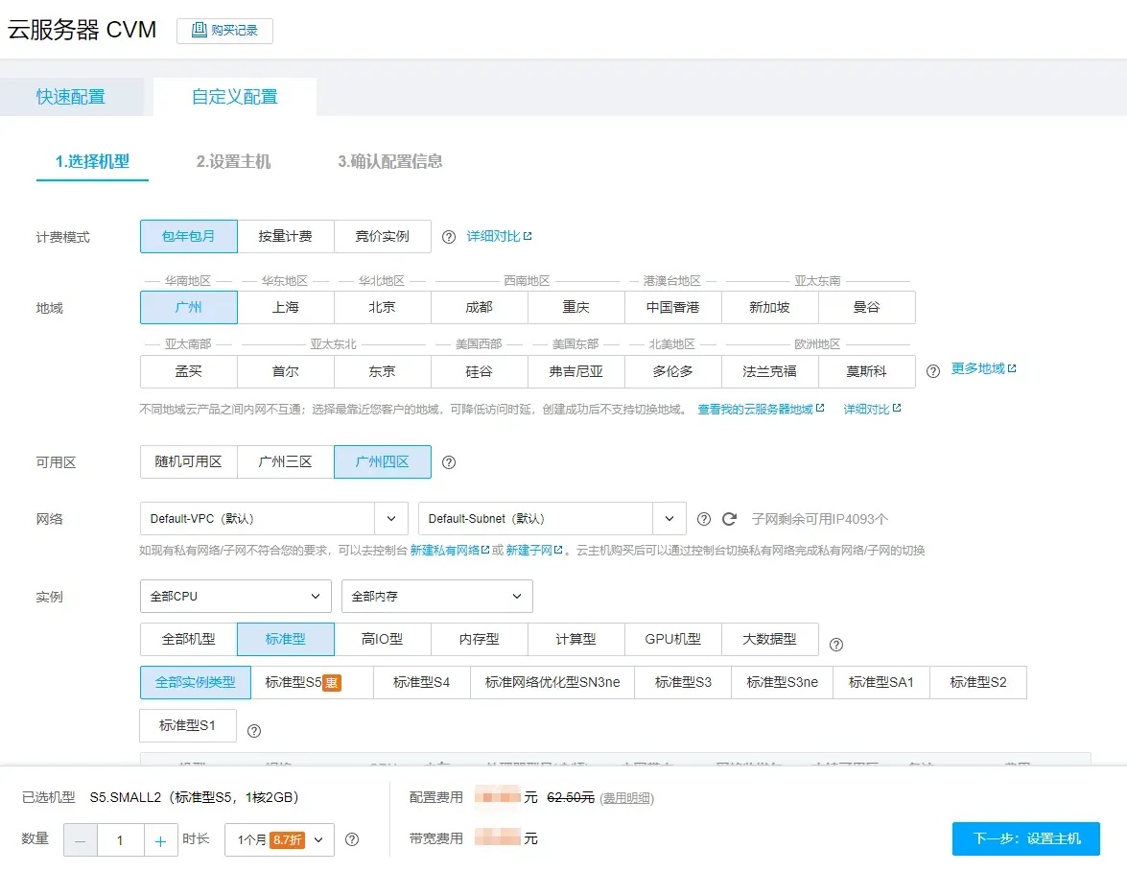The height and width of the screenshot is (872, 1127).
Task: Open the 新建子网 link
Action: [534, 551]
